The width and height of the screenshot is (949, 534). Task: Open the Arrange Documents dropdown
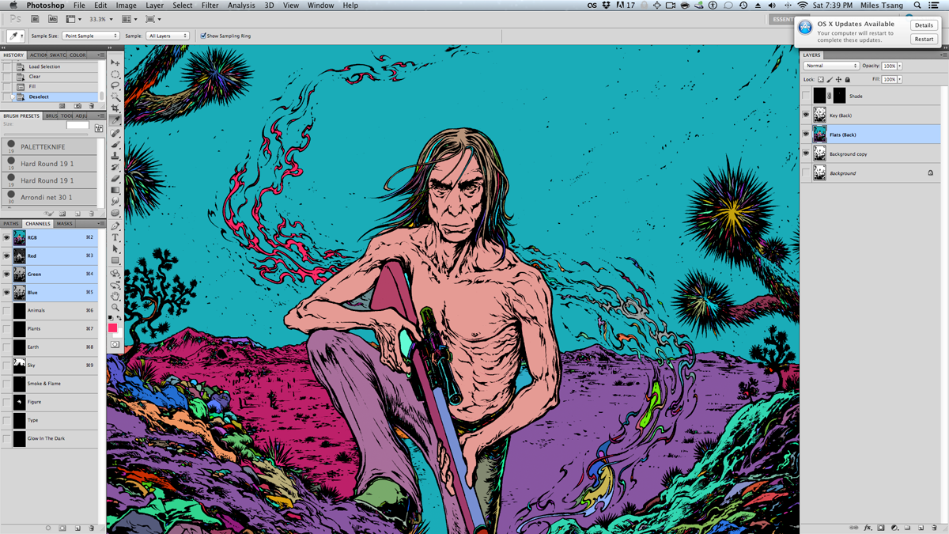pyautogui.click(x=129, y=19)
